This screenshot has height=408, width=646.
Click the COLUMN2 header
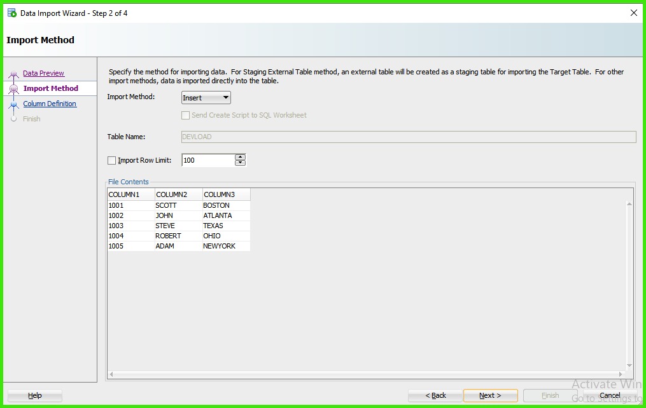point(179,194)
